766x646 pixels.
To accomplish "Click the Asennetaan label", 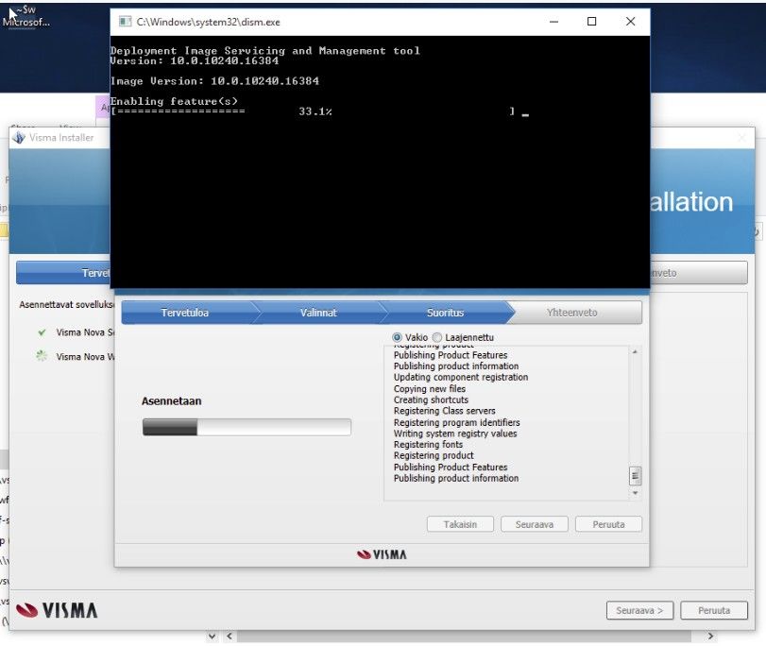I will pos(172,401).
